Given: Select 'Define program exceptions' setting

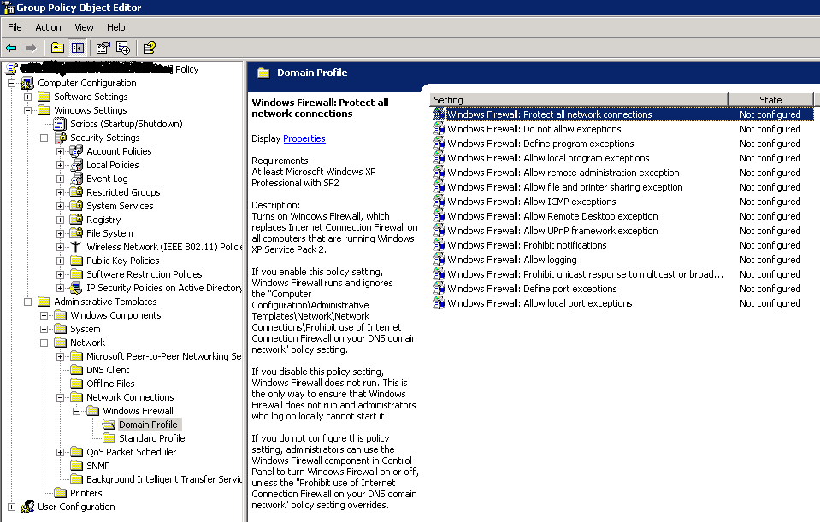Looking at the screenshot, I should [x=540, y=144].
